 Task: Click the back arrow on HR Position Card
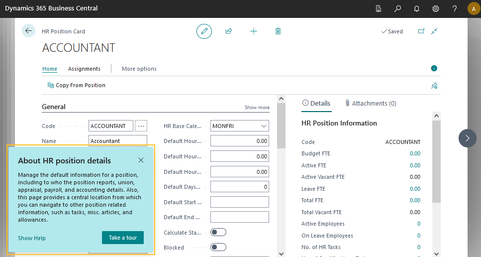point(28,31)
